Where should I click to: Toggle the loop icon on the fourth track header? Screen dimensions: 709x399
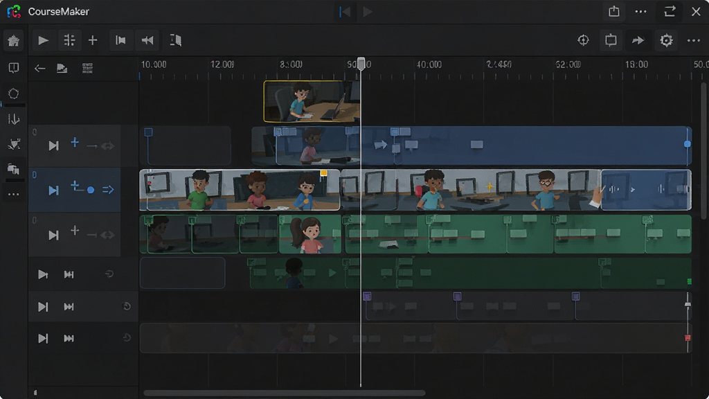click(x=109, y=274)
